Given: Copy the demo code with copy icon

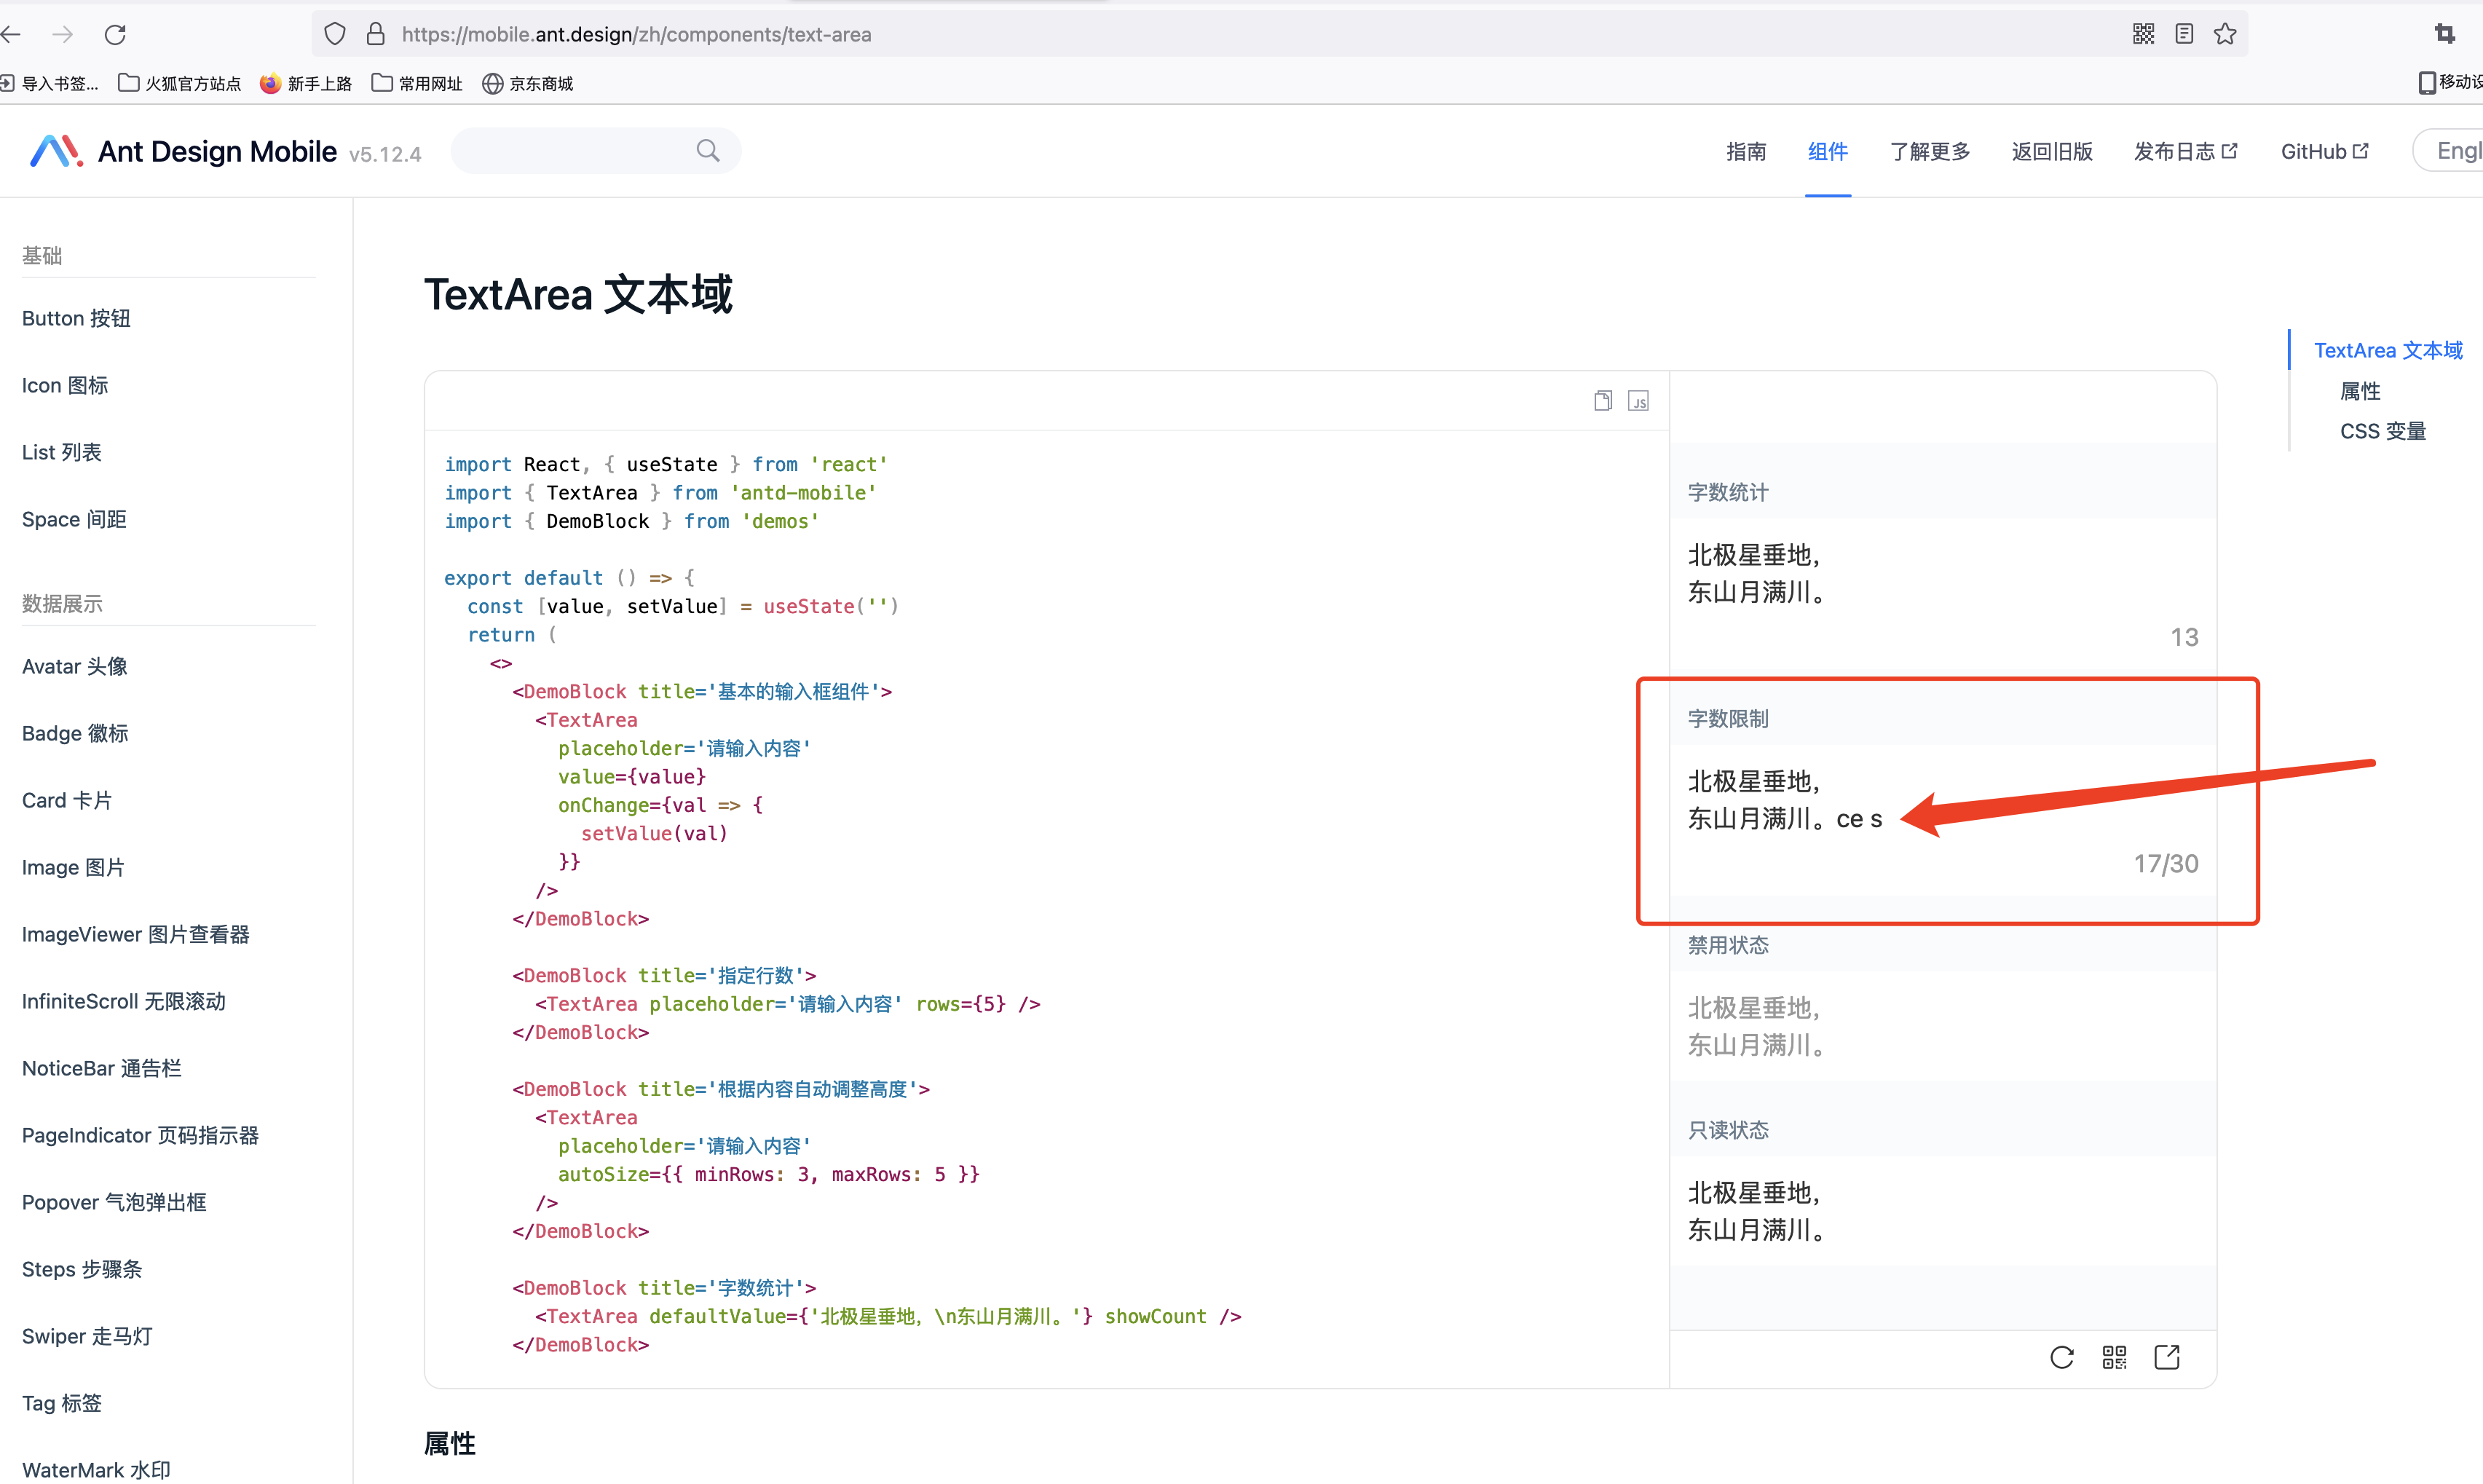Looking at the screenshot, I should click(1603, 401).
